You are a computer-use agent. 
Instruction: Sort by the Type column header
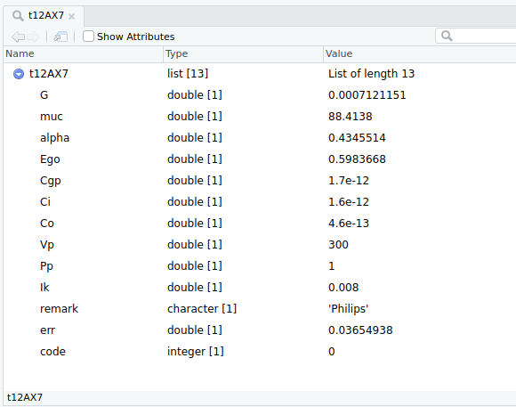click(244, 53)
